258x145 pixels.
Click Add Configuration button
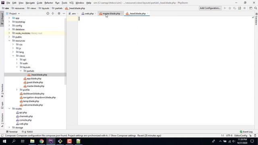click(210, 8)
